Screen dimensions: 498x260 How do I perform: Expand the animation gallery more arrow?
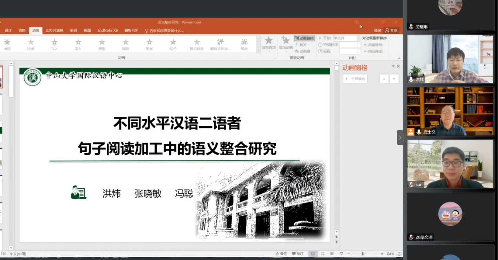[x=258, y=51]
